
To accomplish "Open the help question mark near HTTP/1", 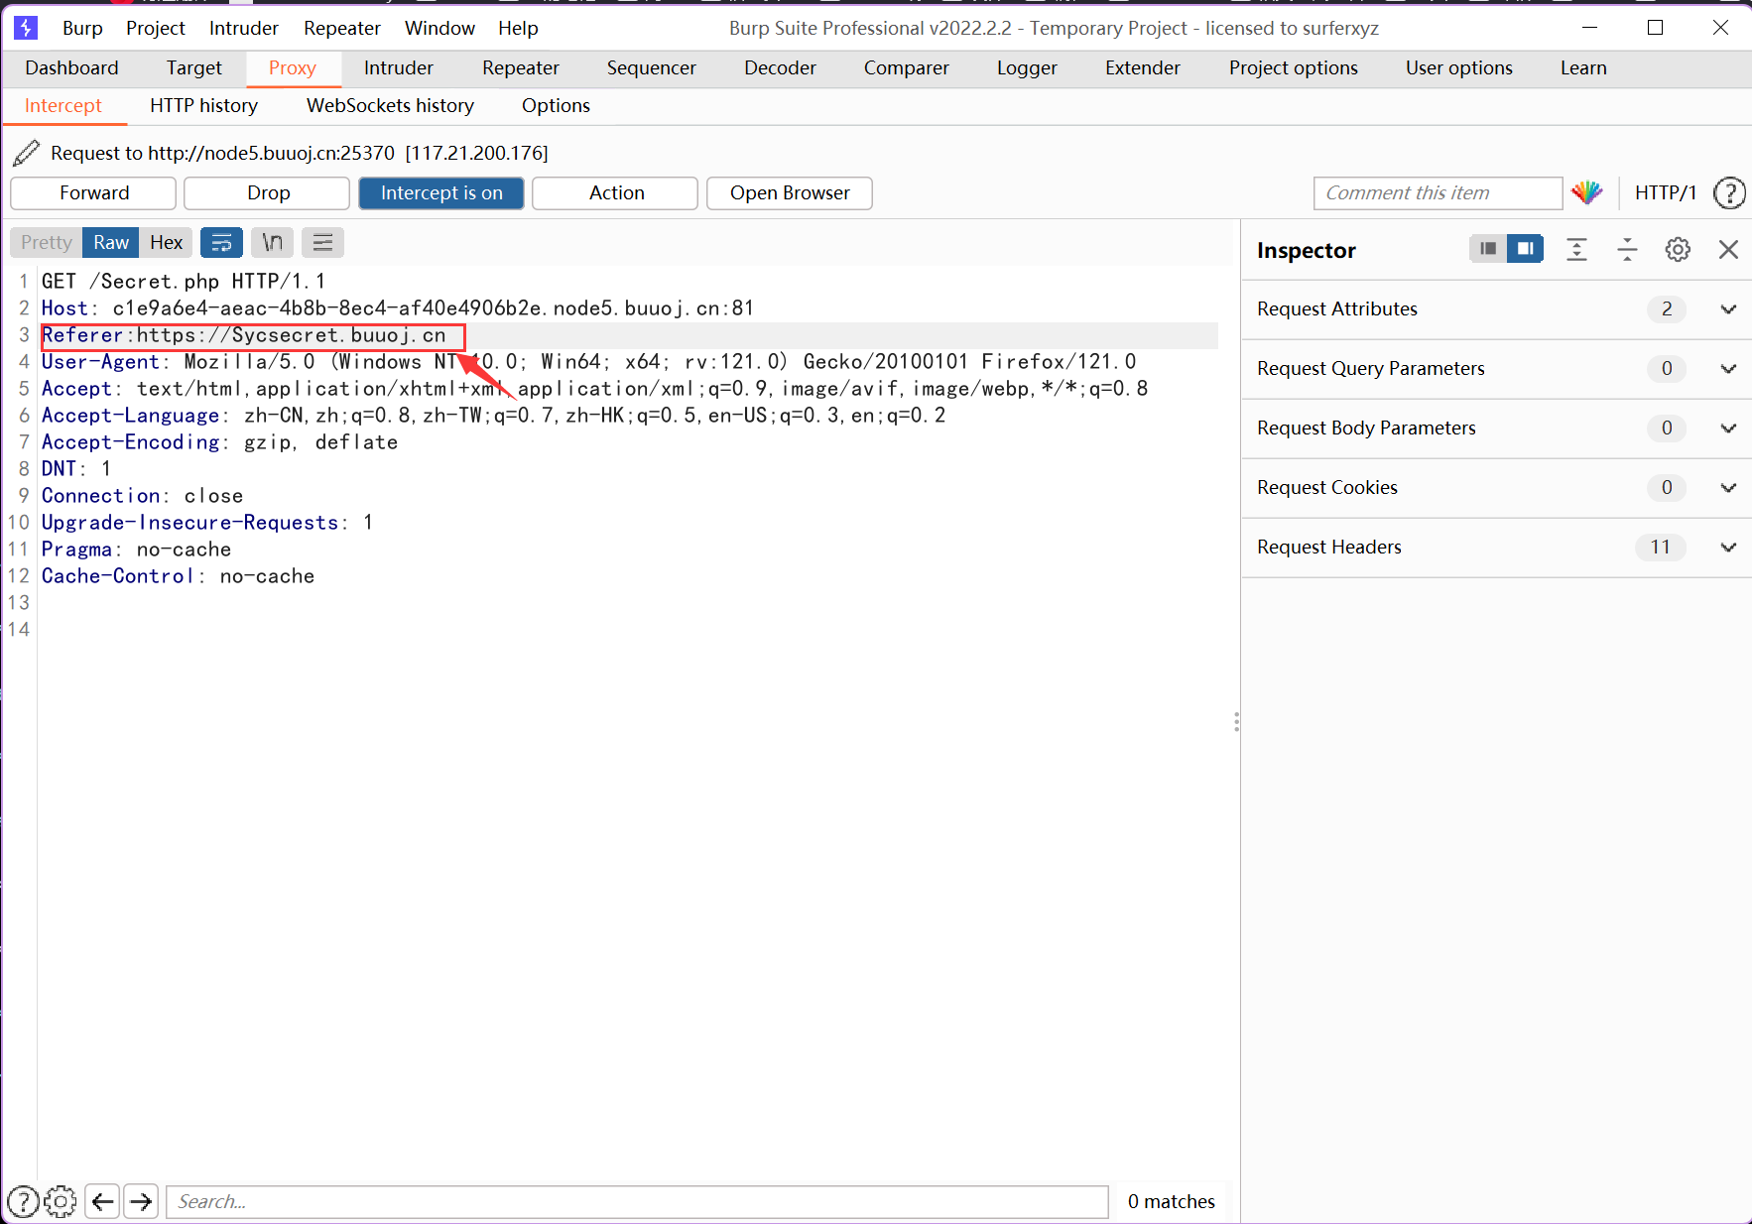I will pos(1729,192).
